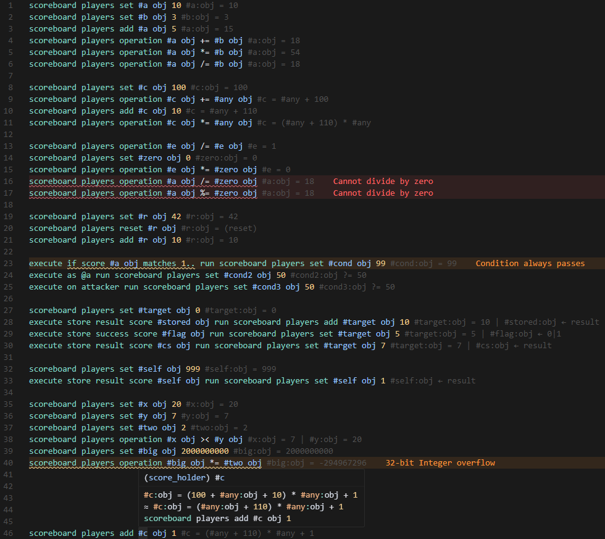Click '(score_holder) #c' tooltip header

[184, 478]
